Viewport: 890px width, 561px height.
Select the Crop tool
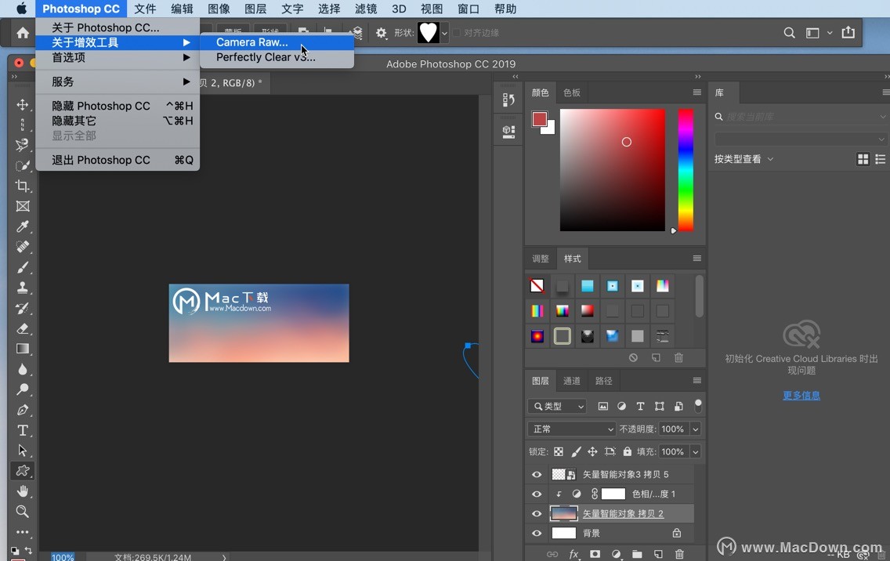click(x=23, y=186)
